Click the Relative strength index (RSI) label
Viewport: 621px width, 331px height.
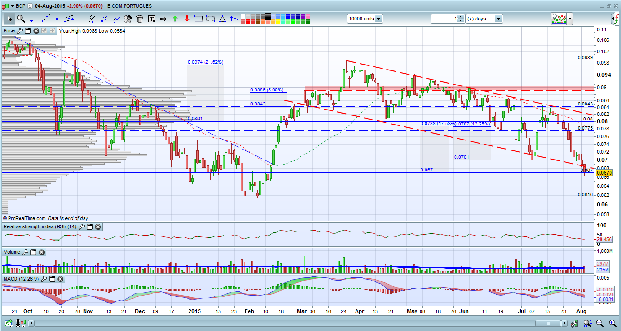[40, 226]
